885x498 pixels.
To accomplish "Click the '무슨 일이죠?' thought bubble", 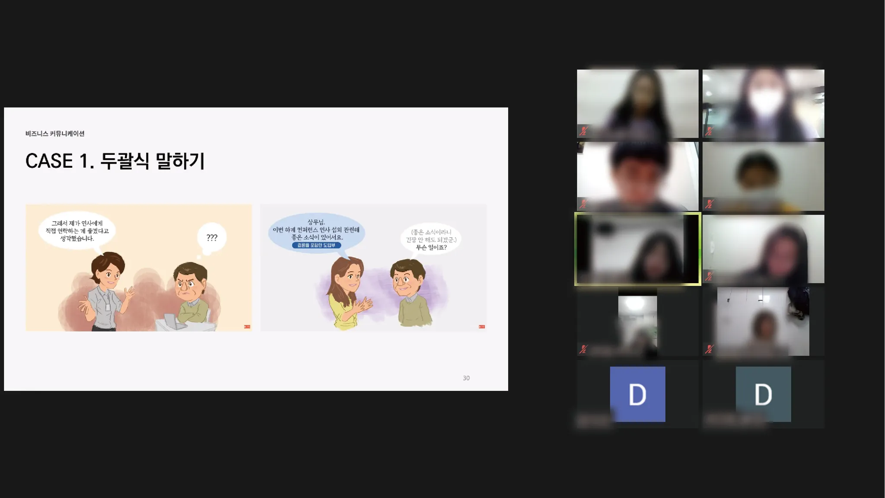I will tap(431, 240).
